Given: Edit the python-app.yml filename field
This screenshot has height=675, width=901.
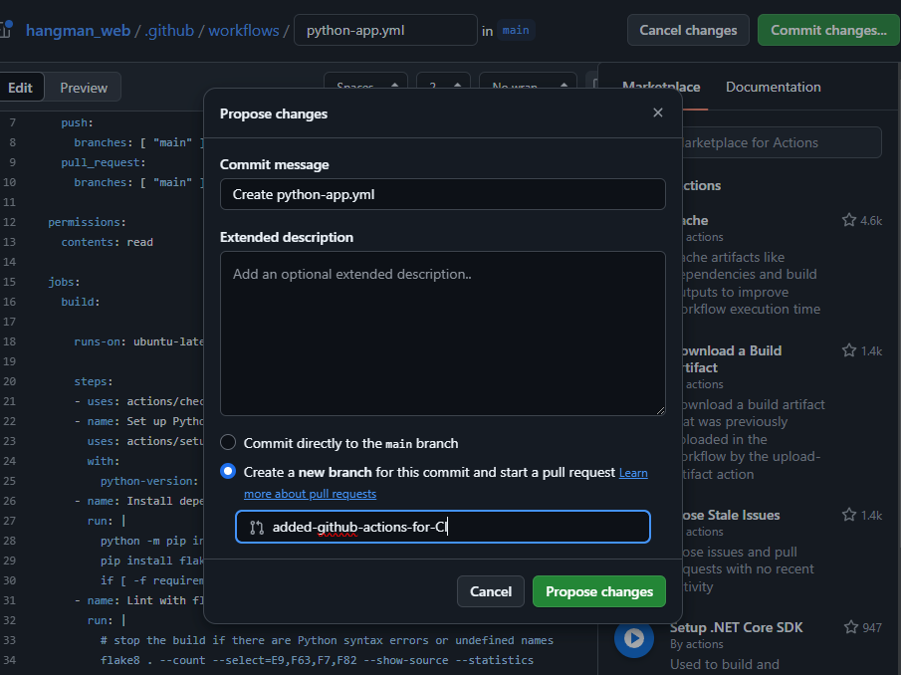Looking at the screenshot, I should click(385, 30).
